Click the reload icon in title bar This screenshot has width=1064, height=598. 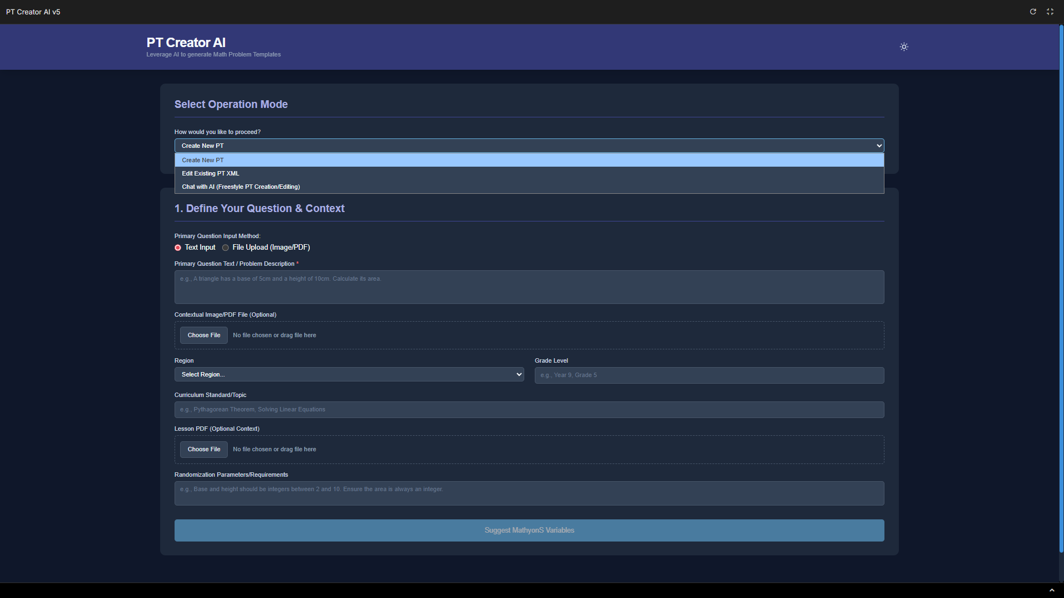point(1033,12)
